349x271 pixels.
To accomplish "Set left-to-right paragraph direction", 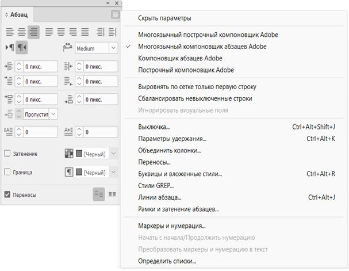I will pos(10,47).
